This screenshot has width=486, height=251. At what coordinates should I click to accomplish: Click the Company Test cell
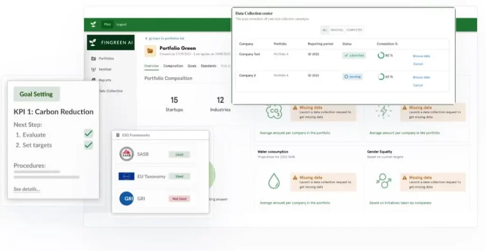250,54
